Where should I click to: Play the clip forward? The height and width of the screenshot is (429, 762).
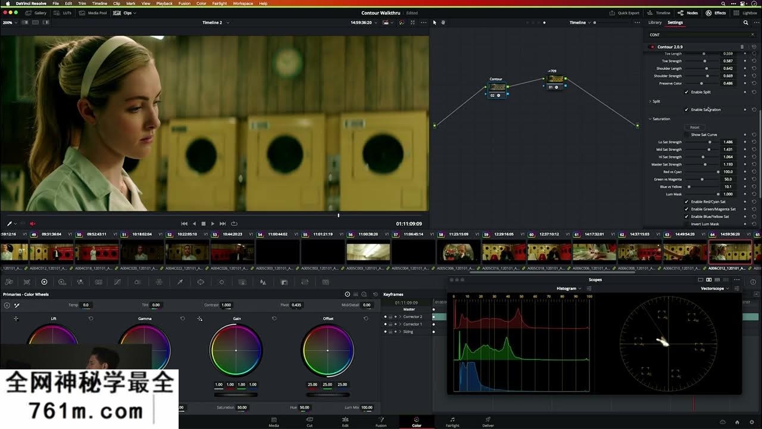point(213,223)
